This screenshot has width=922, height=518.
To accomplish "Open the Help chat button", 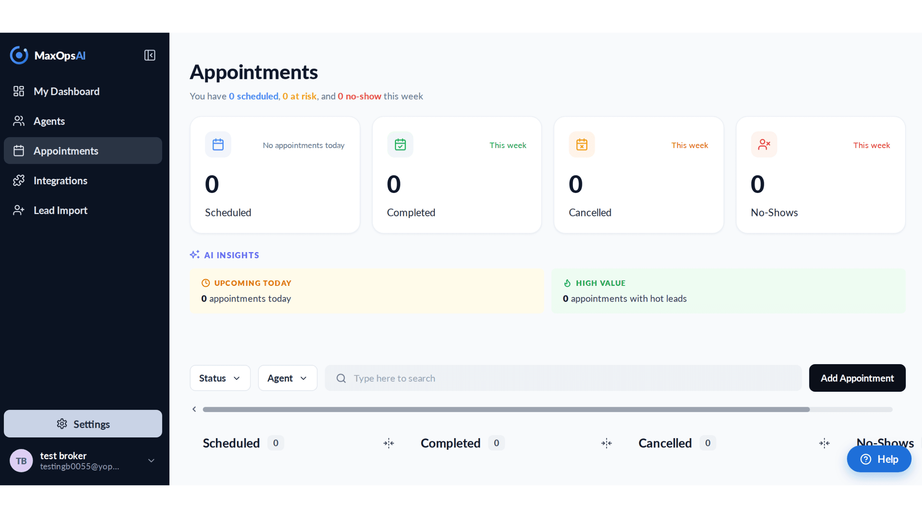I will tap(879, 459).
